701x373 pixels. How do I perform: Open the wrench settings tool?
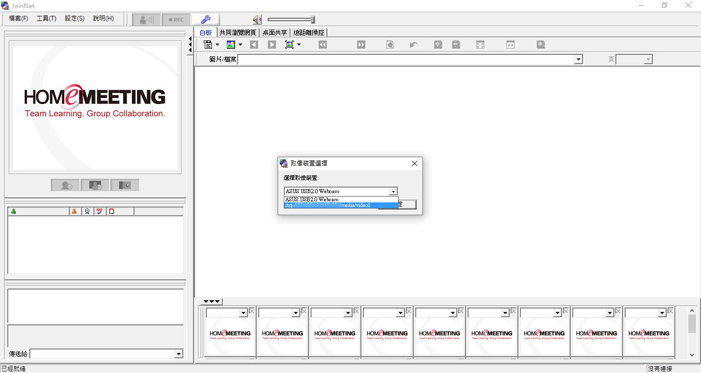pos(206,19)
